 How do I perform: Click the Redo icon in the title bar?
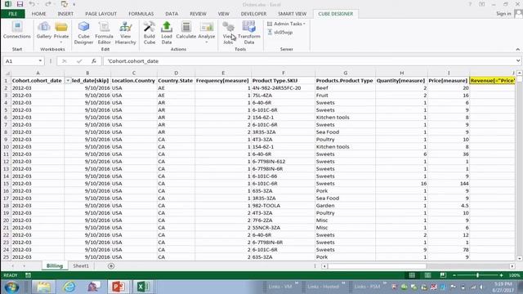tap(47, 4)
